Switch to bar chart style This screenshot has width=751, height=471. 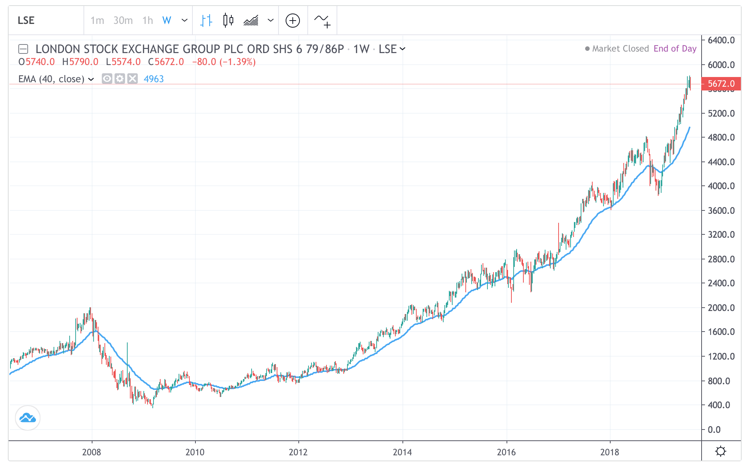pyautogui.click(x=206, y=20)
